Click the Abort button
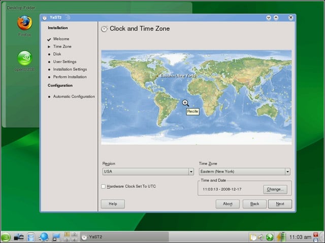The image size is (325, 243). [227, 204]
